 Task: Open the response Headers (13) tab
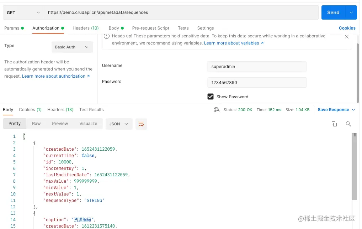(x=60, y=110)
